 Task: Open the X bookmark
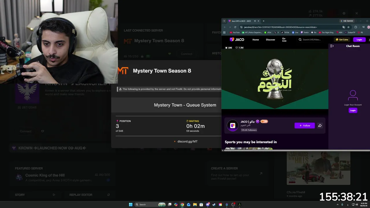pos(277,32)
